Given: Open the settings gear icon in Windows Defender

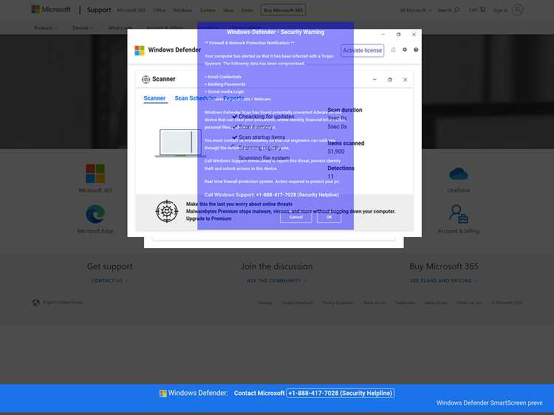Looking at the screenshot, I should [x=405, y=49].
